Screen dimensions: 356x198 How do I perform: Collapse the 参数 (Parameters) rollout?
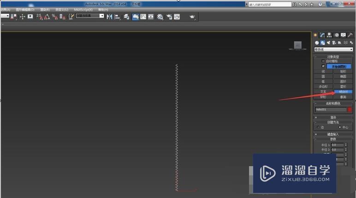point(333,139)
